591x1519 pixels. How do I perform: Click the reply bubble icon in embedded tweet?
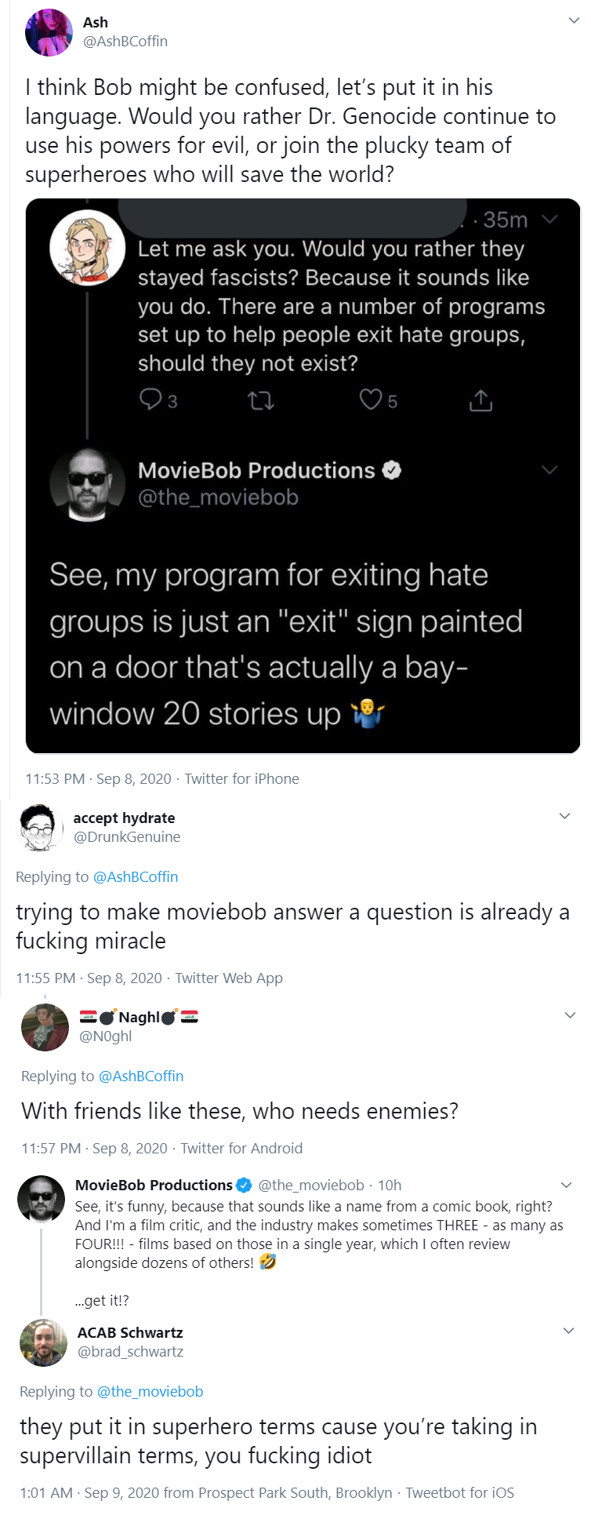pyautogui.click(x=150, y=400)
